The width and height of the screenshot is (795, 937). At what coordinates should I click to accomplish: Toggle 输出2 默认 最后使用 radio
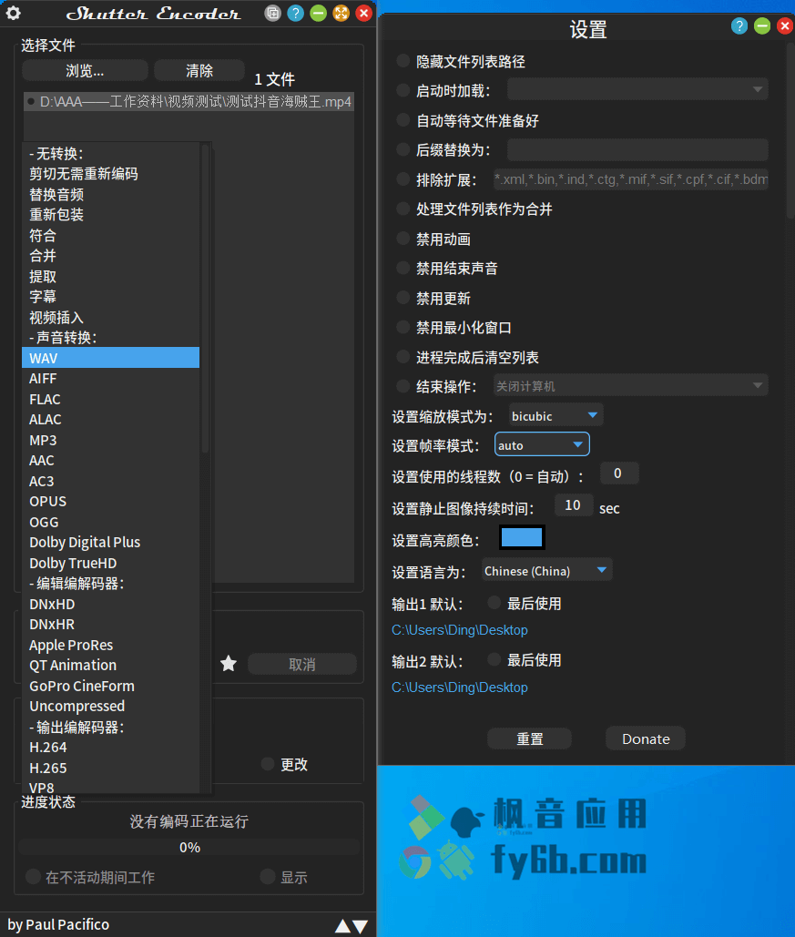pyautogui.click(x=494, y=659)
